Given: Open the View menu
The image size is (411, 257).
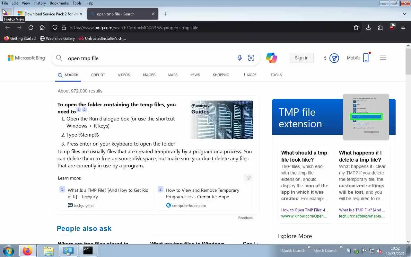Looking at the screenshot, I should click(26, 3).
